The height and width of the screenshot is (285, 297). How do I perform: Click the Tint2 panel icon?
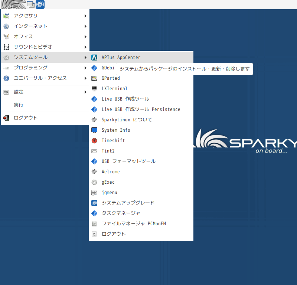point(94,151)
